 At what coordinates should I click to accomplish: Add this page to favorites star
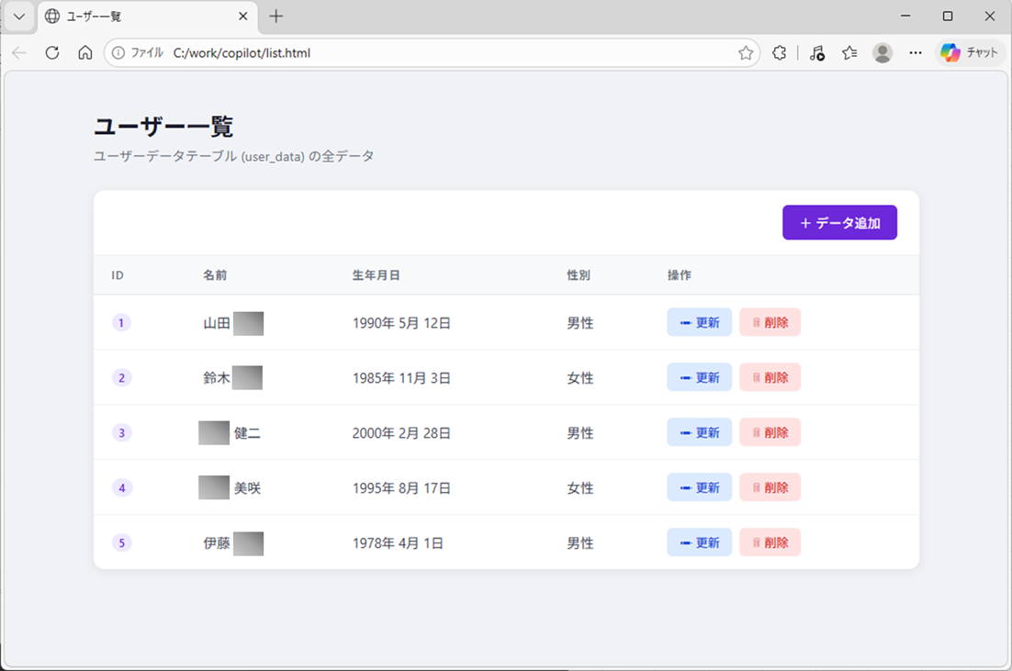tap(746, 53)
